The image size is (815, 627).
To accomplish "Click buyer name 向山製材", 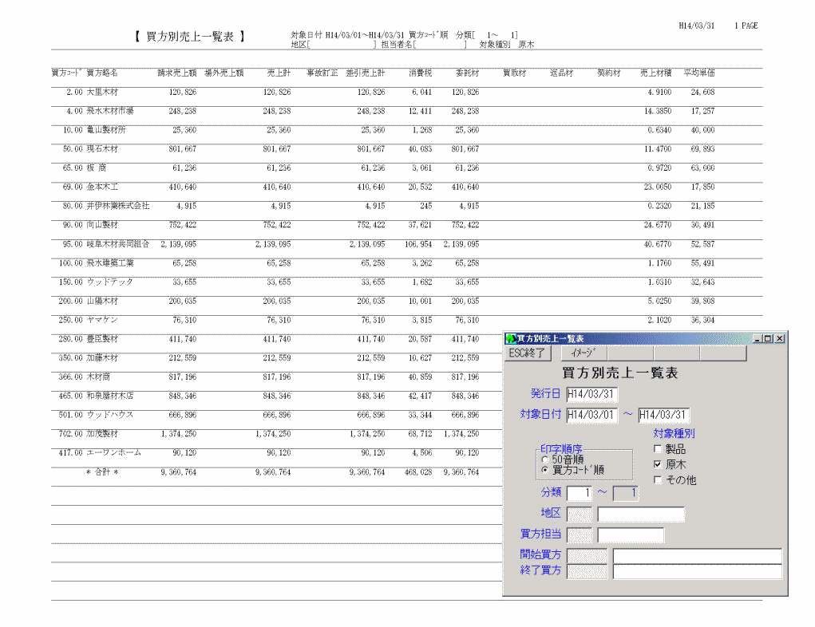I will (x=102, y=225).
